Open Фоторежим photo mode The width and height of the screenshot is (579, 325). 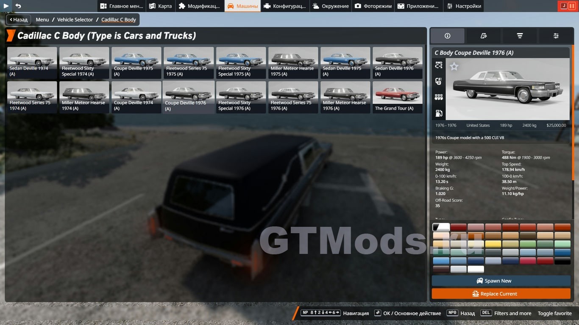373,6
